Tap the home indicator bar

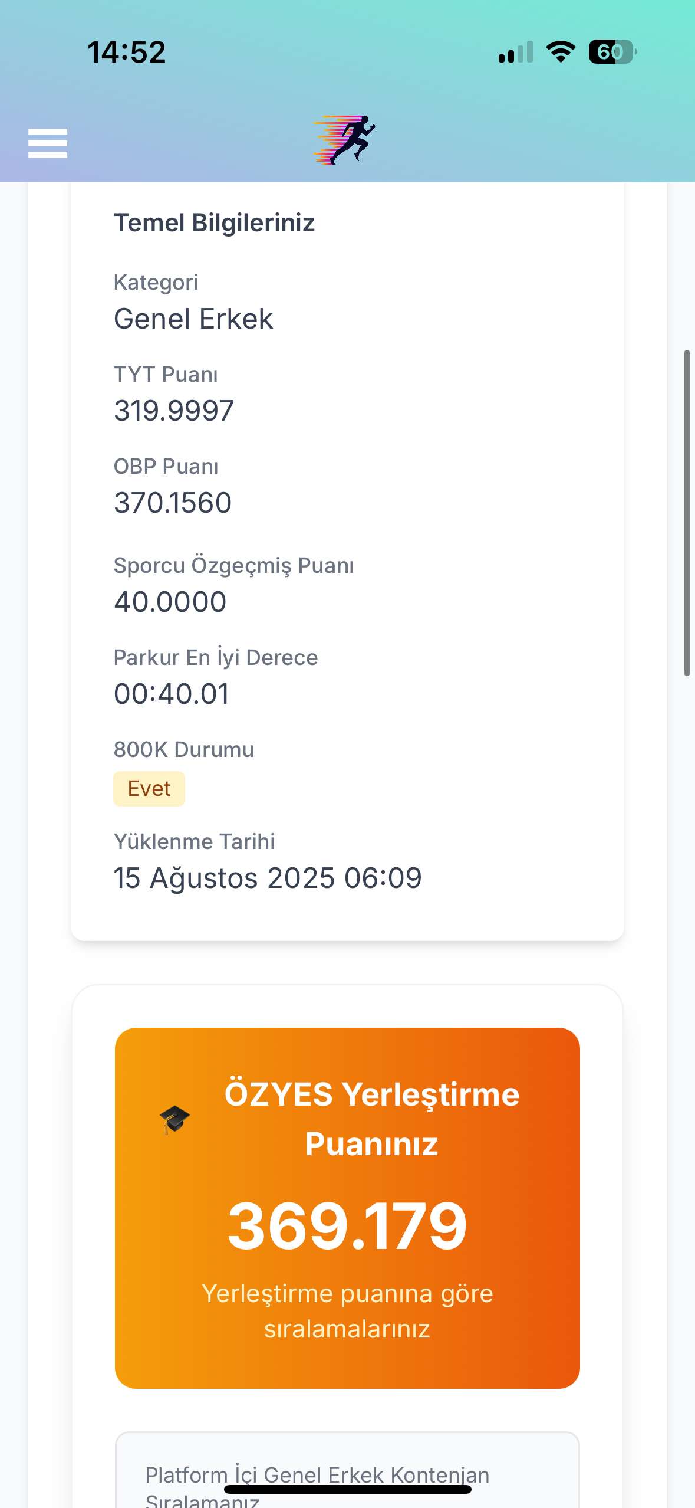[x=348, y=1489]
